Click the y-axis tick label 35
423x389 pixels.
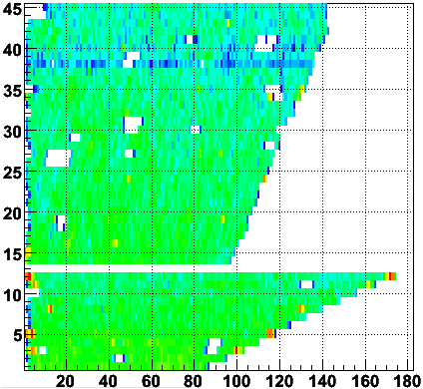pos(12,92)
